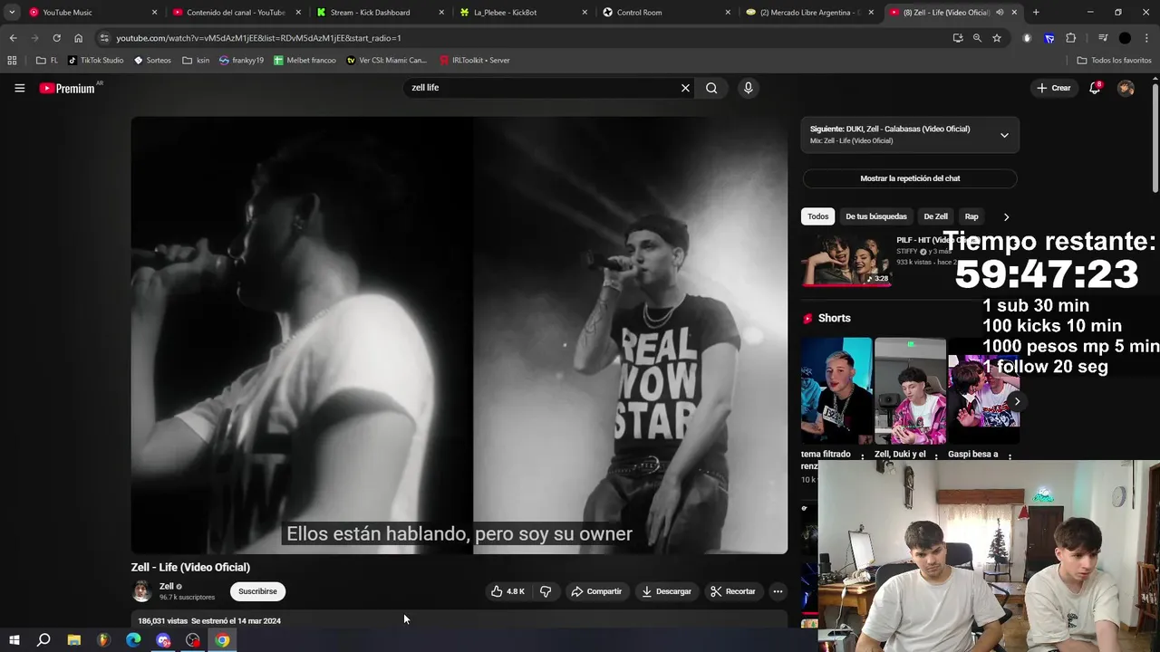Bookmark this page with the star
Image resolution: width=1160 pixels, height=652 pixels.
tap(997, 38)
